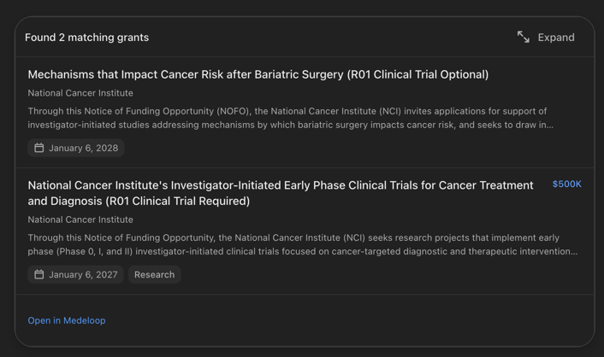The width and height of the screenshot is (604, 357).
Task: Click the $500K funding amount
Action: tap(566, 184)
